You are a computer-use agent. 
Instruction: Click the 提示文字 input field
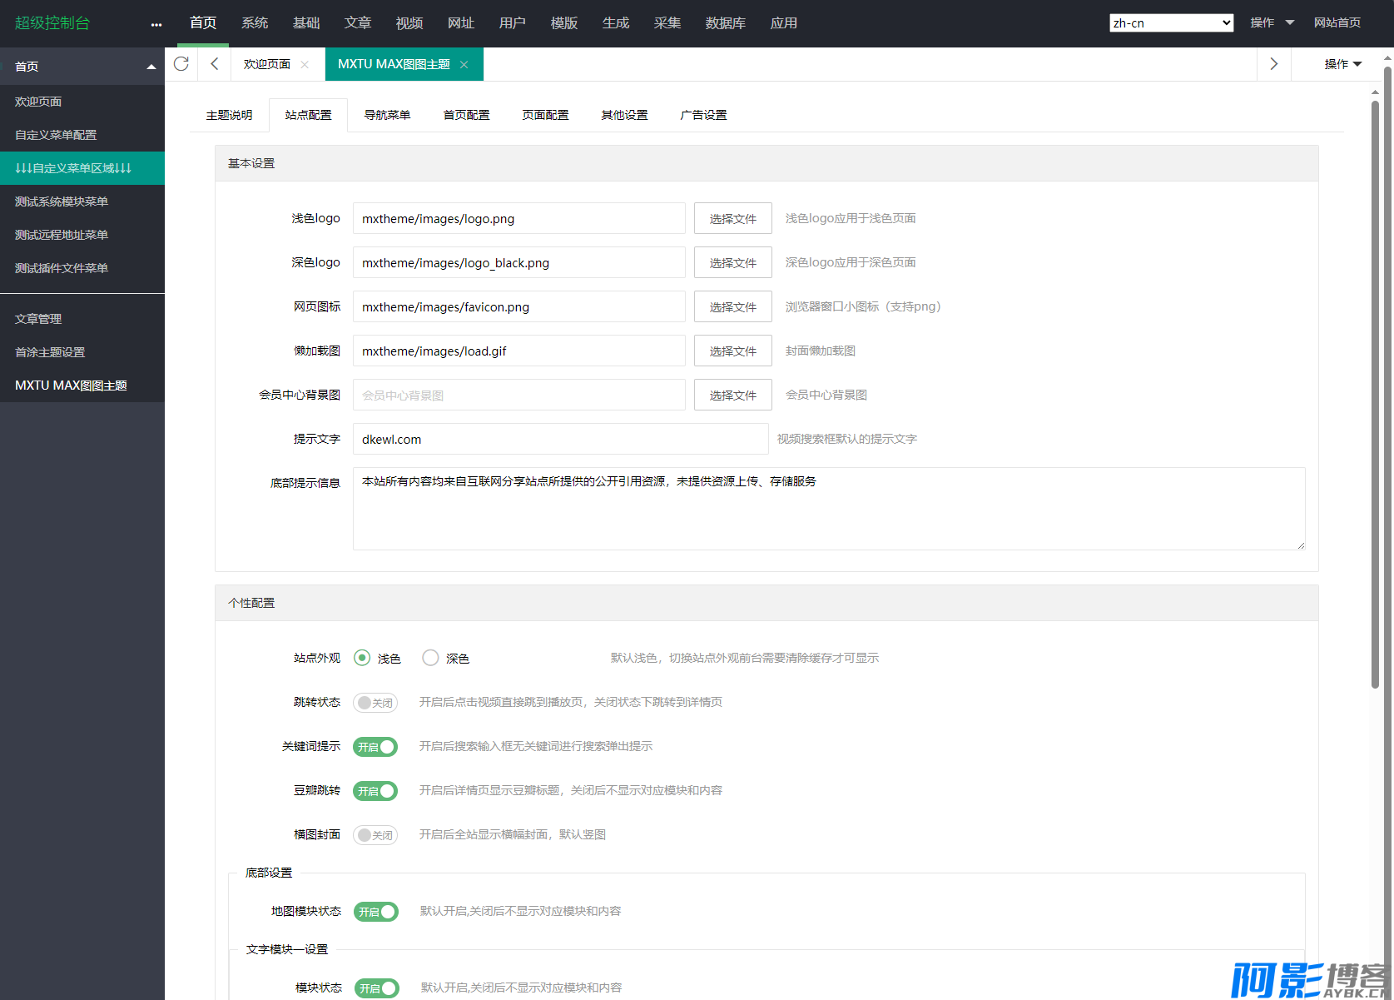click(560, 440)
